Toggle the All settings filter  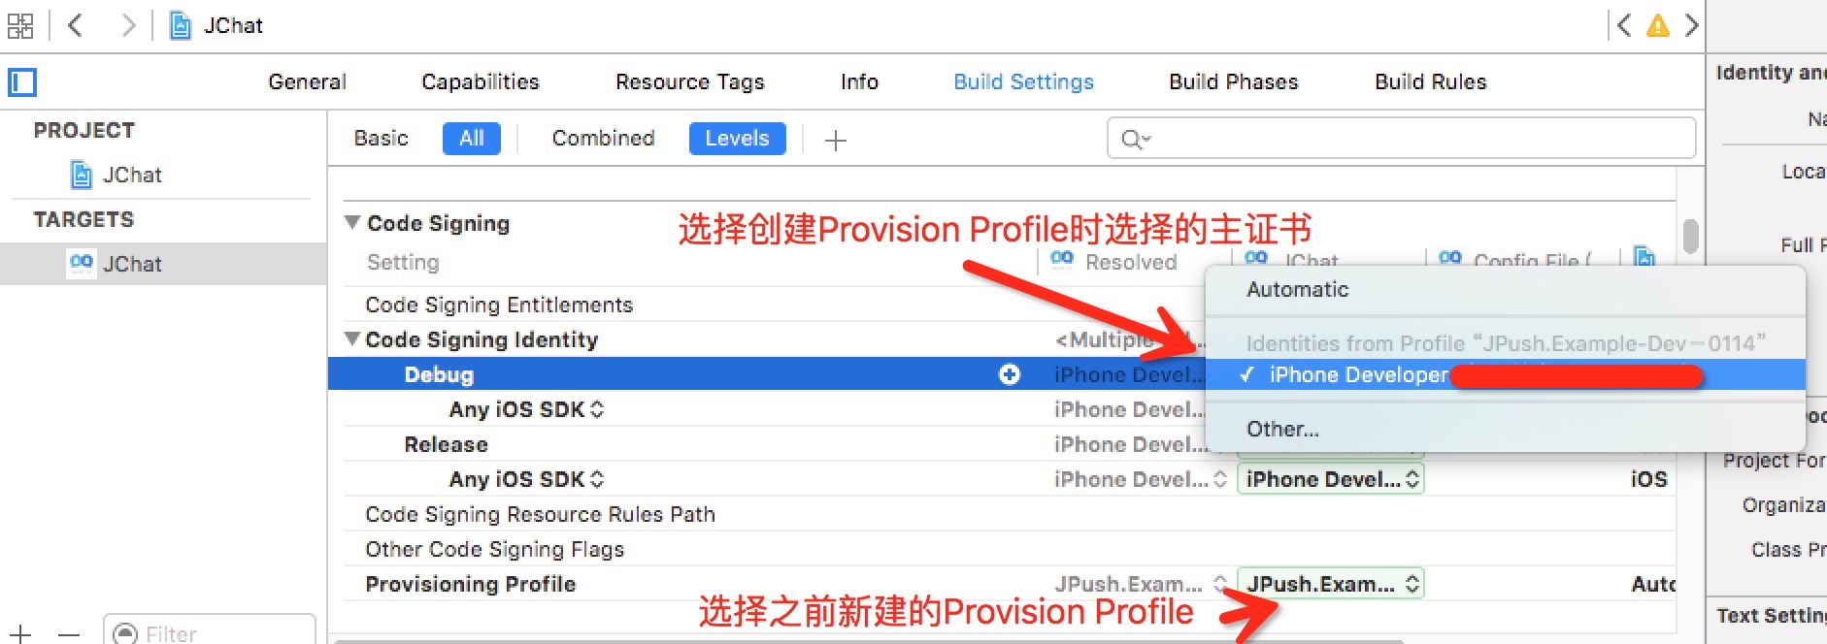point(472,139)
